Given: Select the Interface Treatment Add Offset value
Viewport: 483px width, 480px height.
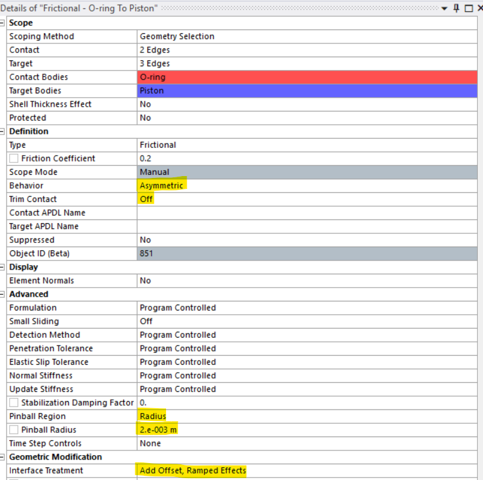Looking at the screenshot, I should click(191, 470).
